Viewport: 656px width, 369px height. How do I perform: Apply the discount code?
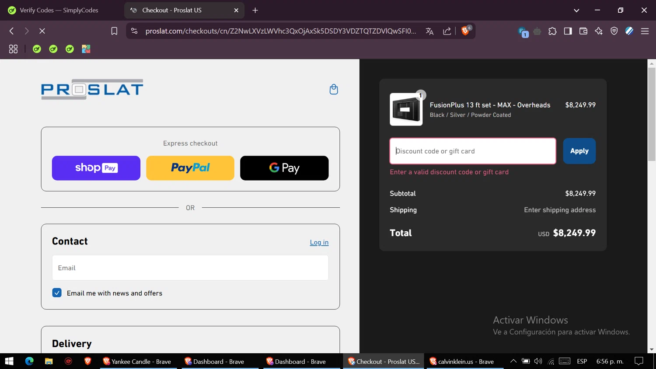pyautogui.click(x=579, y=151)
